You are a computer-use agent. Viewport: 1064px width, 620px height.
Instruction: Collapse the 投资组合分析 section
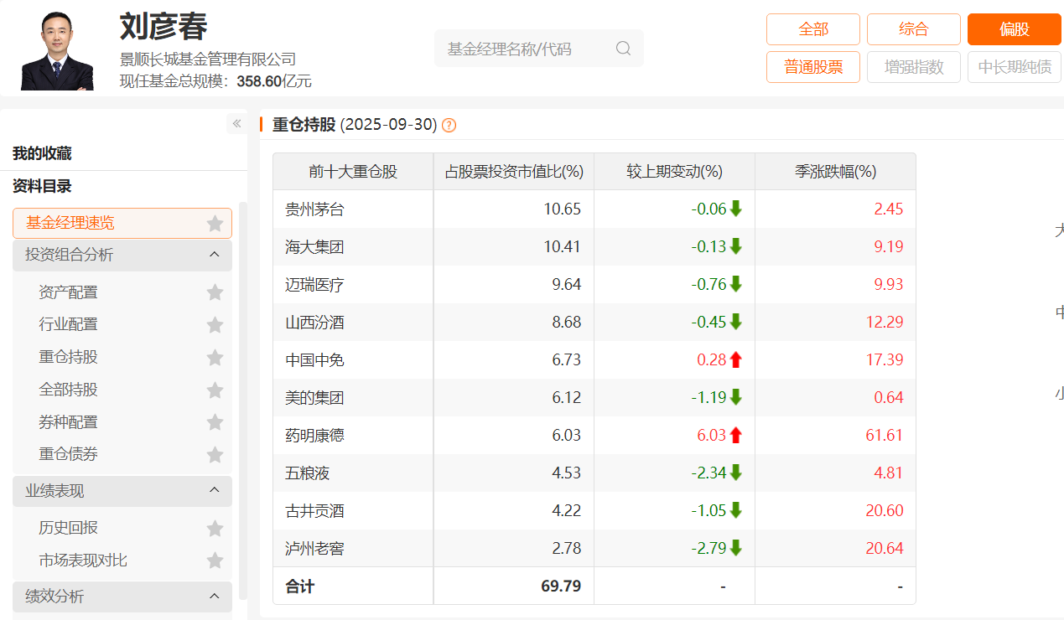[x=214, y=255]
